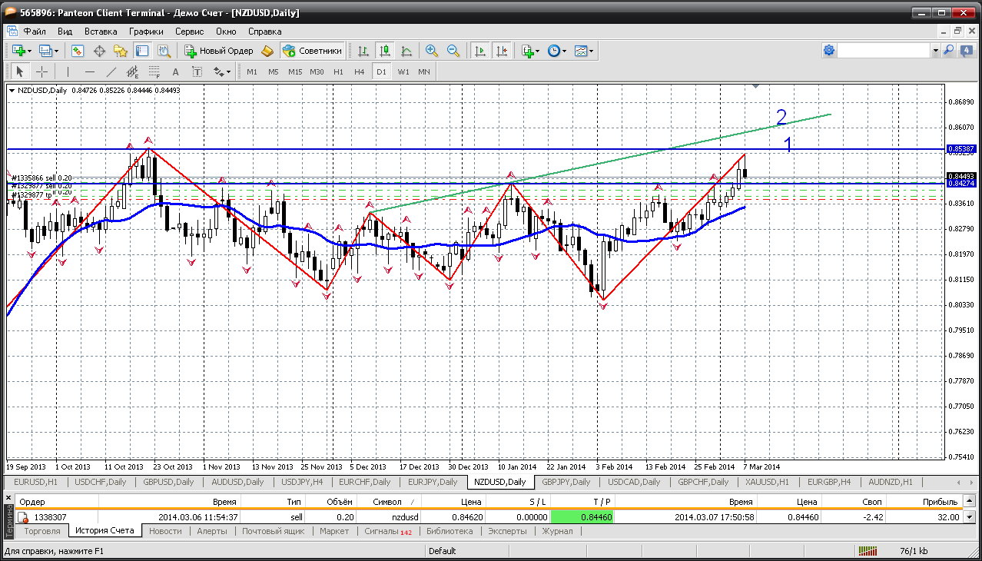Zoom in on the chart
Image resolution: width=982 pixels, height=561 pixels.
[x=432, y=51]
